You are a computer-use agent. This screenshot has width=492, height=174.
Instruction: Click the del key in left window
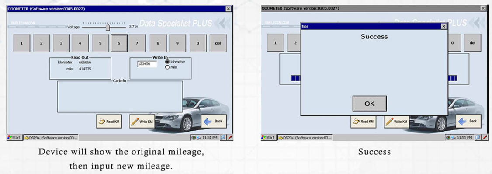(x=218, y=43)
